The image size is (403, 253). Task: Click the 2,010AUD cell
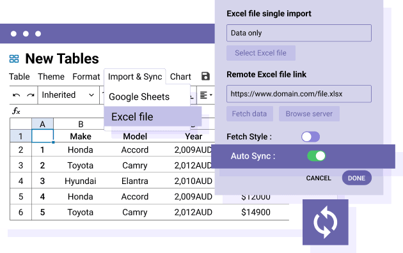(x=193, y=181)
